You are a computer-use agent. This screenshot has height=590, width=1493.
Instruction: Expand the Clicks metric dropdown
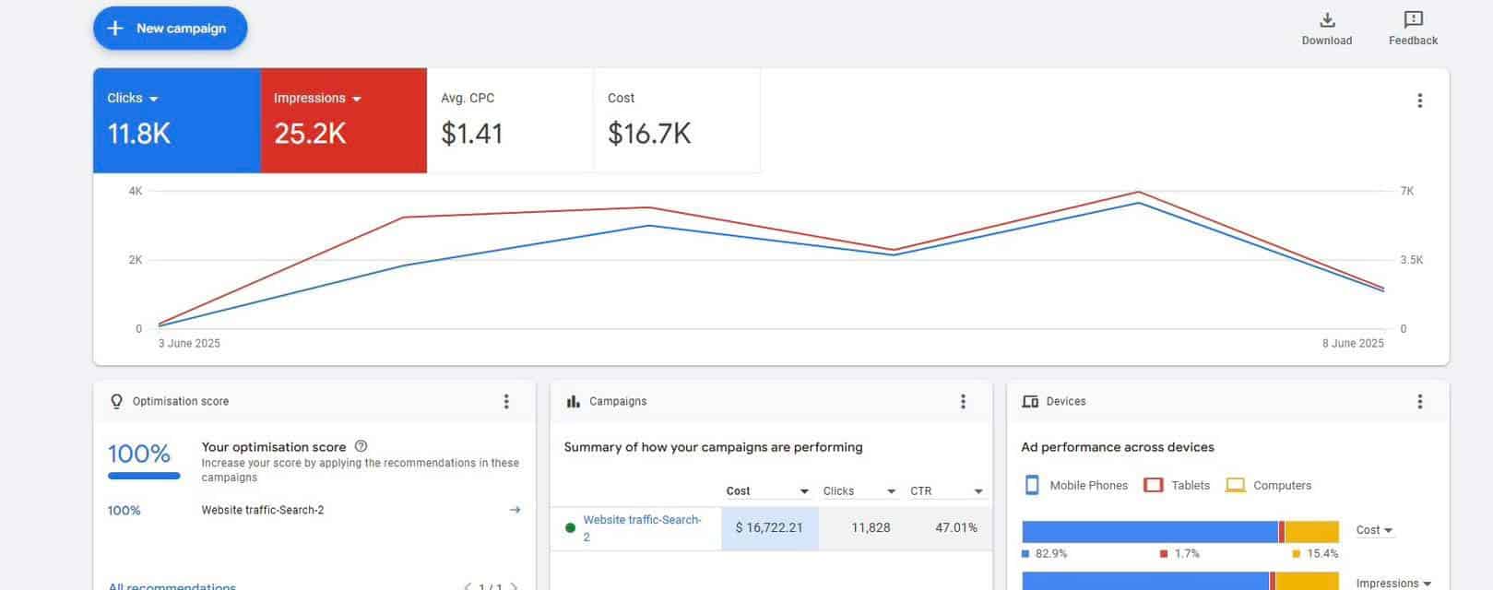tap(153, 99)
